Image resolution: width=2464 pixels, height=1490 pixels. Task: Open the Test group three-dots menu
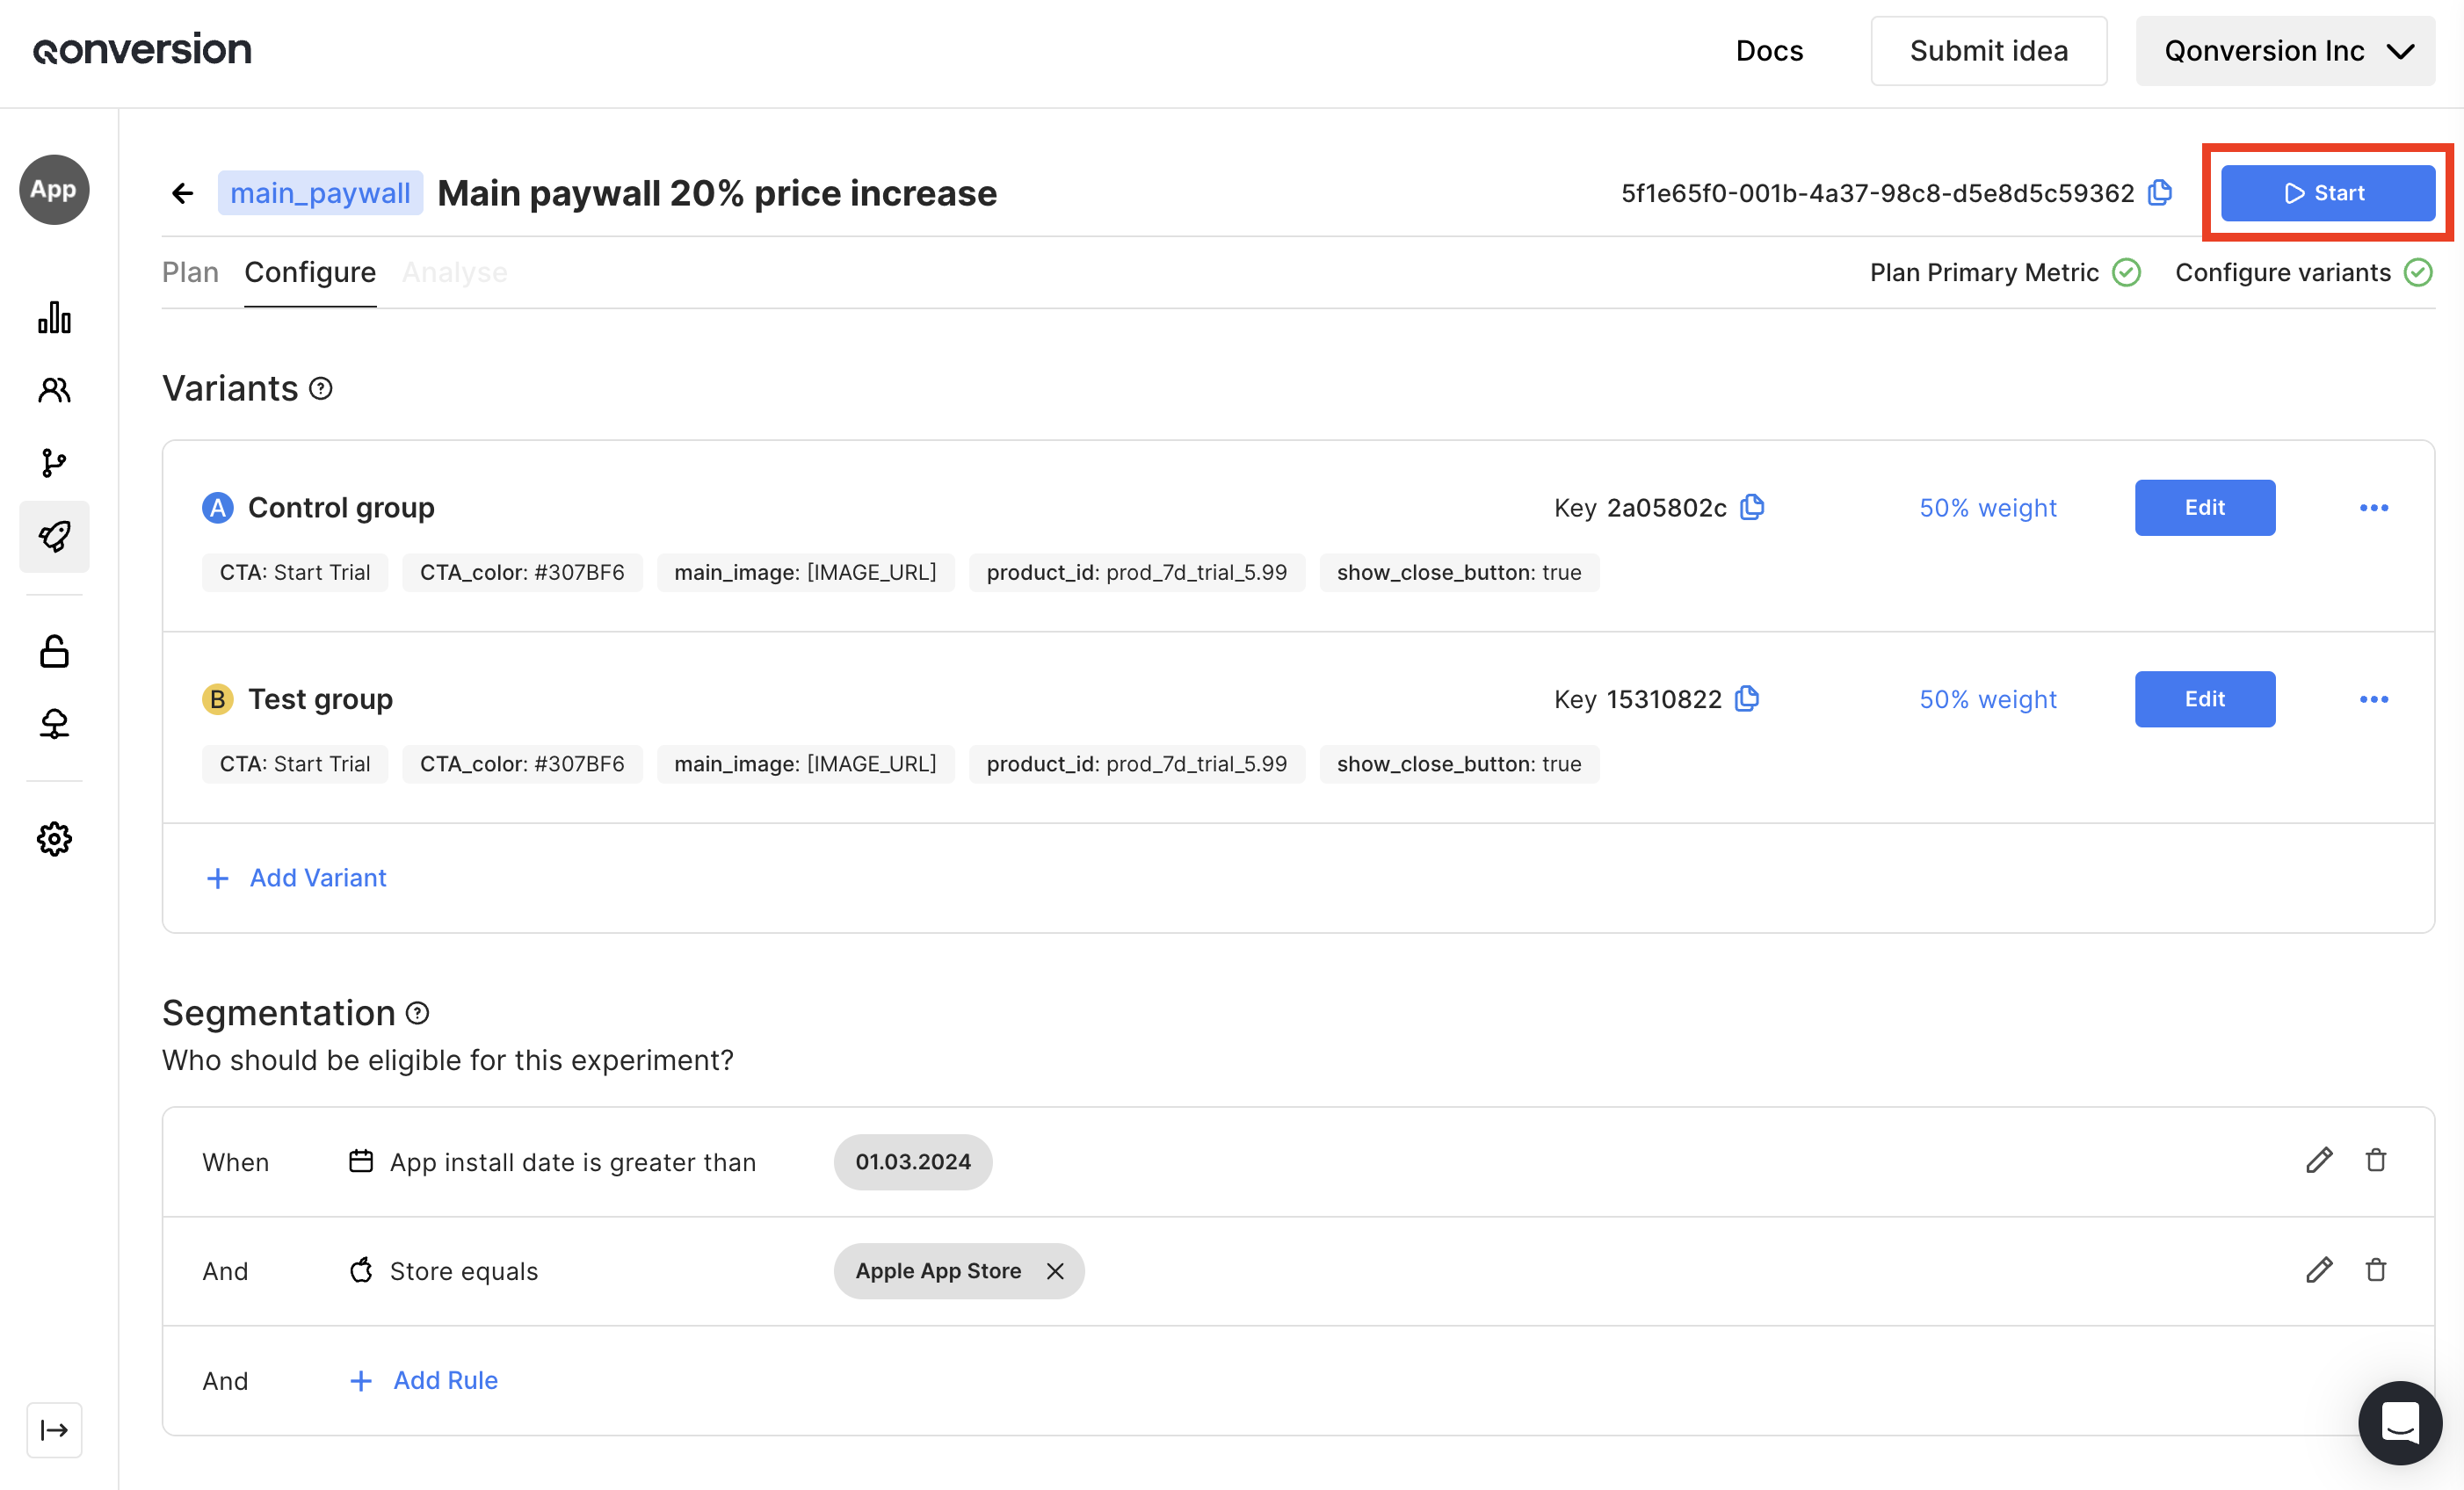pos(2373,699)
